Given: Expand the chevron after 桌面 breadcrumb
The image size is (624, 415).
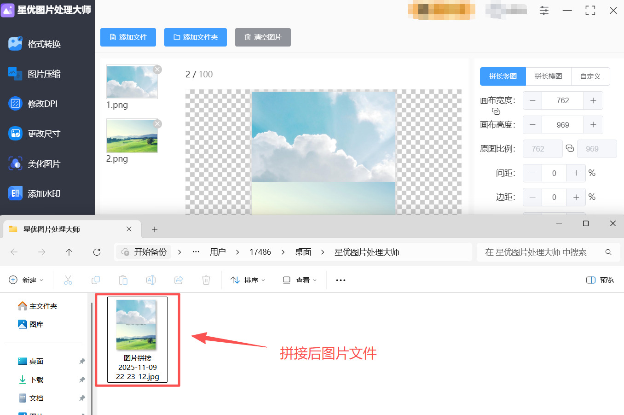Looking at the screenshot, I should (323, 252).
